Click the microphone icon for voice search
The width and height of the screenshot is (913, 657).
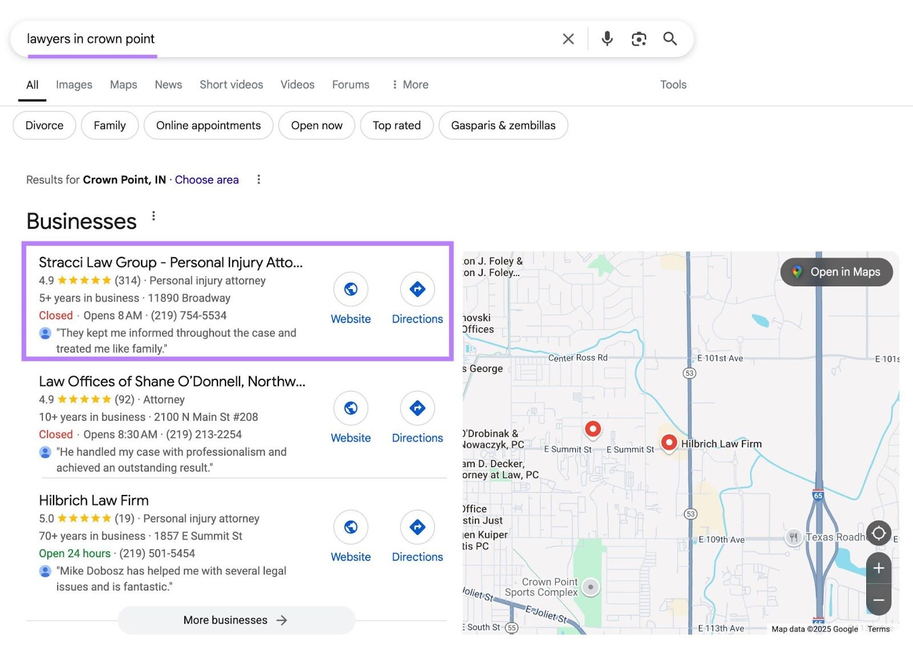pos(606,38)
